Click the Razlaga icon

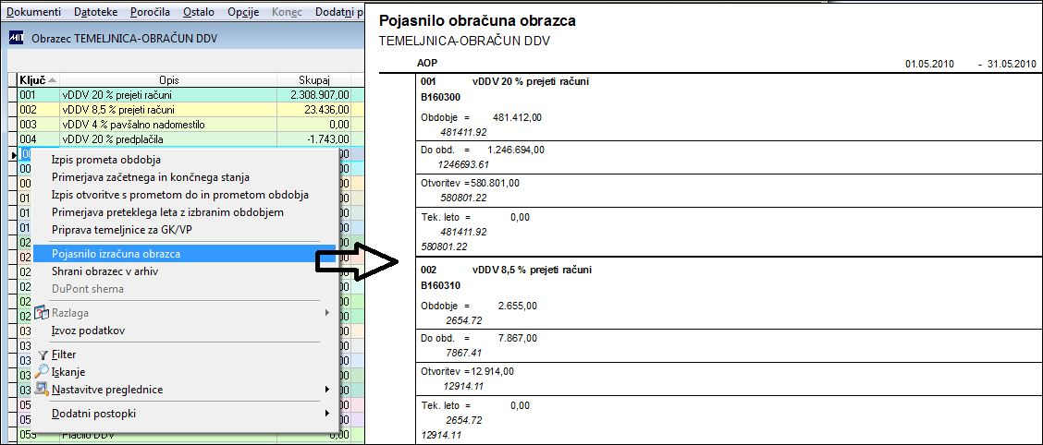coord(42,313)
